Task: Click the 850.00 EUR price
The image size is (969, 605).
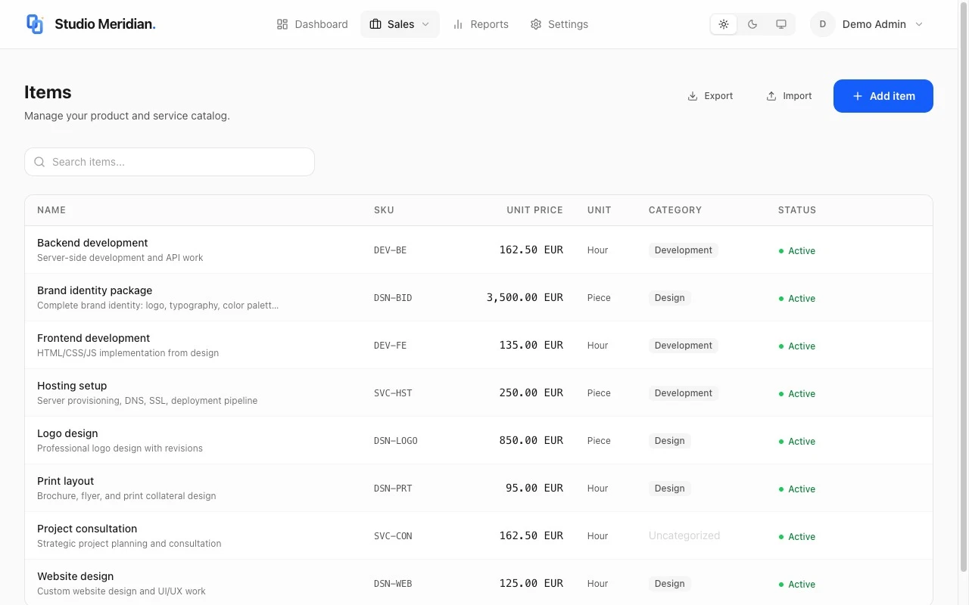Action: pyautogui.click(x=531, y=440)
